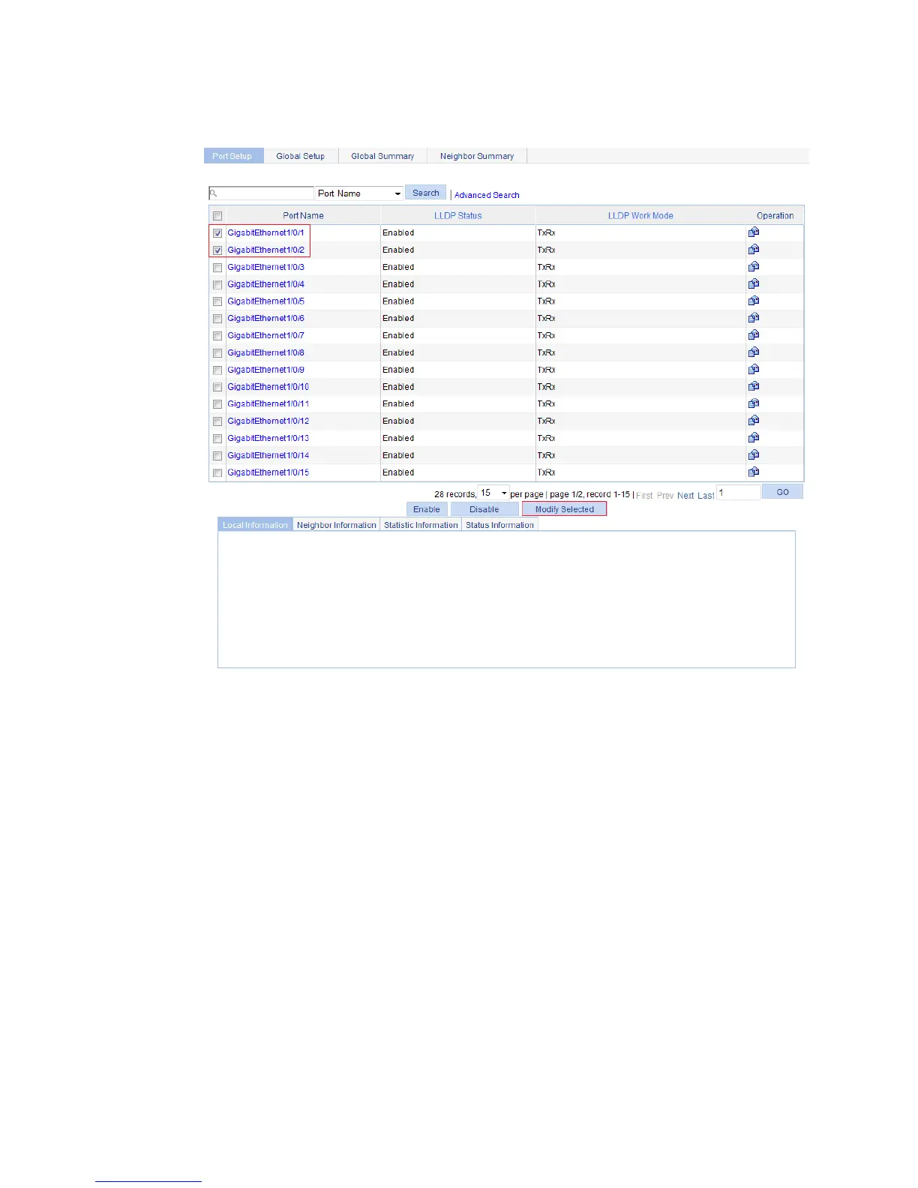Go to Next page link

pyautogui.click(x=685, y=496)
